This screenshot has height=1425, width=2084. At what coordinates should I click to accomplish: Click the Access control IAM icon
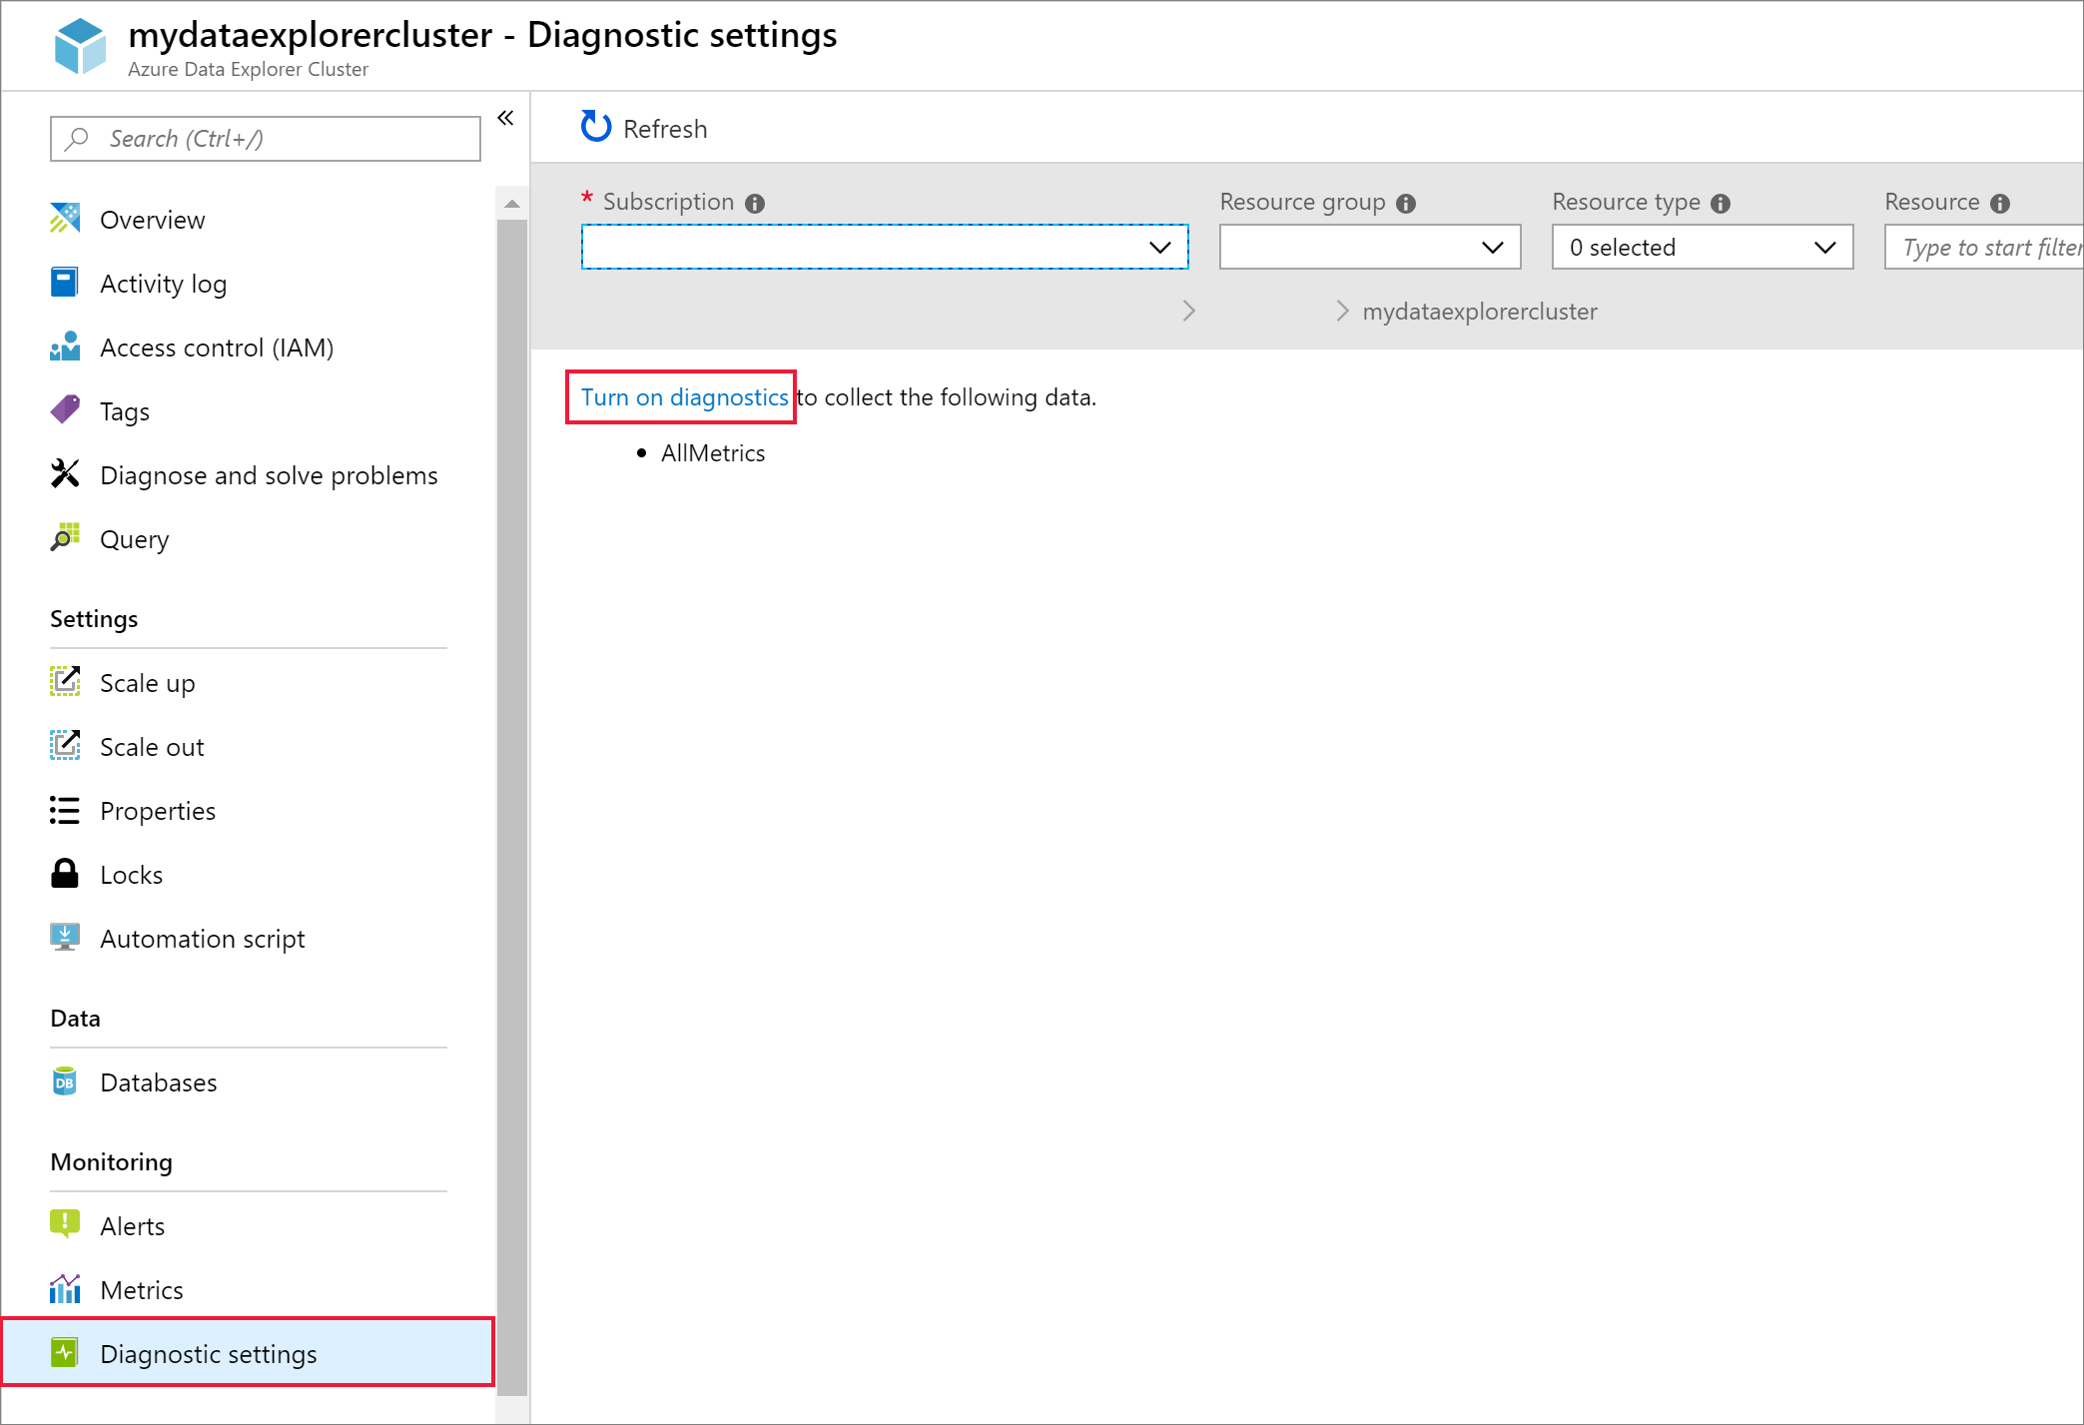pos(67,347)
